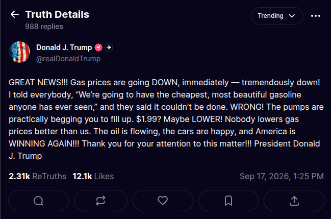Viewport: 331px width, 219px height.
Task: Open Donald J. Trump profile avatar
Action: tap(19, 52)
